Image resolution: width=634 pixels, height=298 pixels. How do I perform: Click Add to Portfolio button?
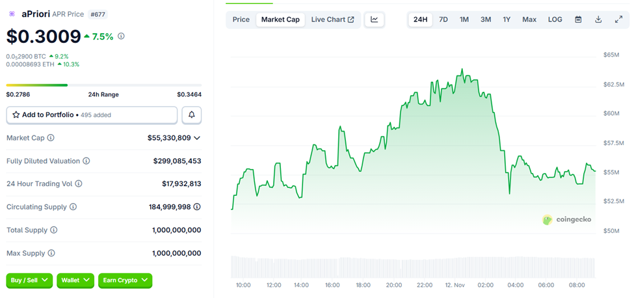point(92,115)
